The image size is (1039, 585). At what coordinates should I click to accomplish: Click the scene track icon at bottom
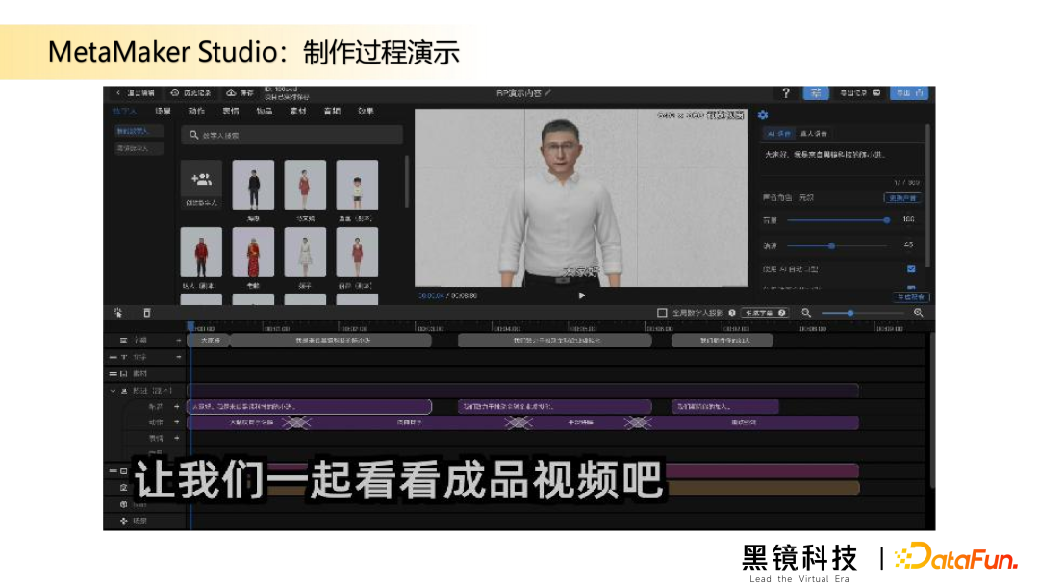(123, 521)
